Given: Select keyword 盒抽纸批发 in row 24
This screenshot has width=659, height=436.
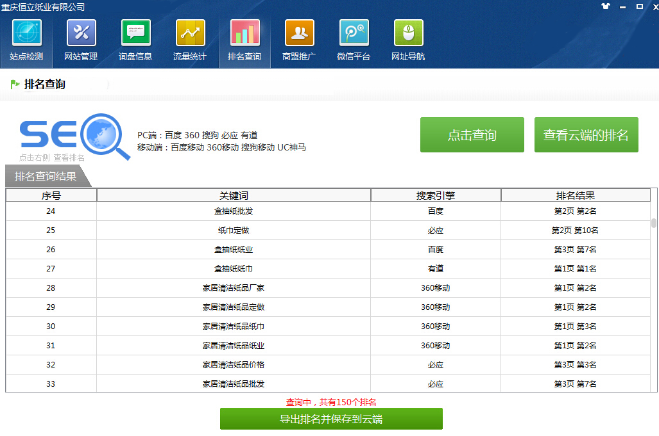Looking at the screenshot, I should [234, 211].
